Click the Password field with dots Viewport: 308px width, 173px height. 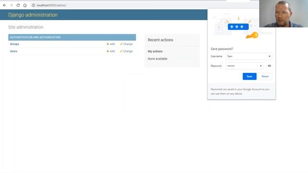coord(244,66)
